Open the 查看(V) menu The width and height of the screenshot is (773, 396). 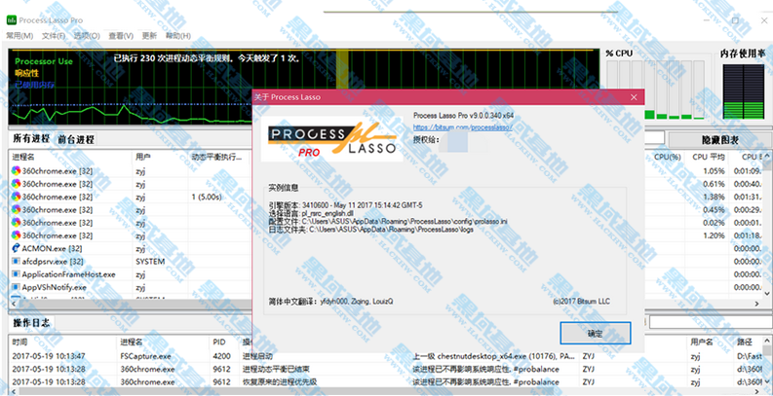(x=121, y=35)
